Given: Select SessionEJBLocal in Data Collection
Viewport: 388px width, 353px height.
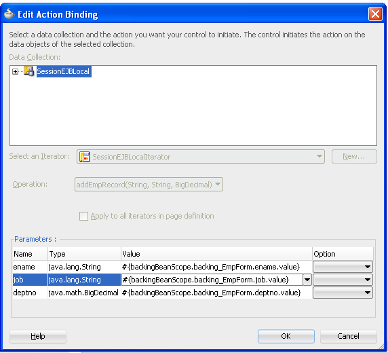Looking at the screenshot, I should click(x=64, y=71).
